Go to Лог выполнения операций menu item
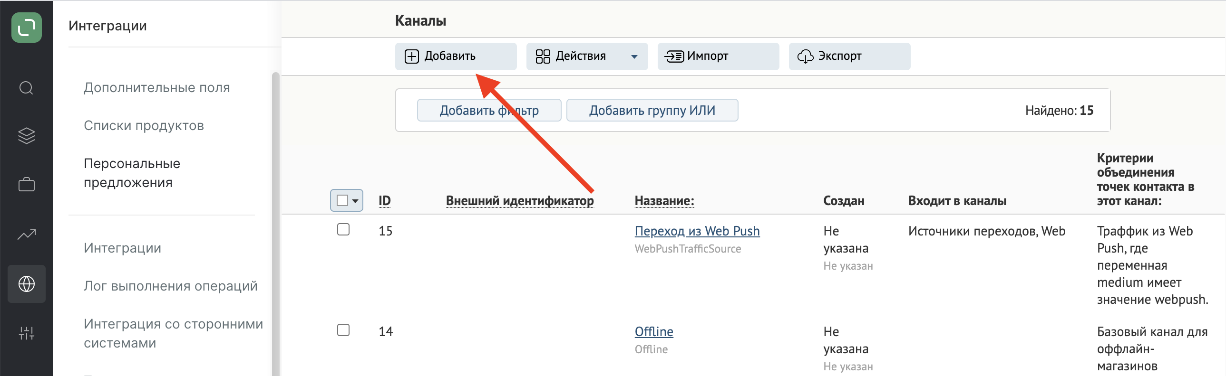 tap(171, 286)
